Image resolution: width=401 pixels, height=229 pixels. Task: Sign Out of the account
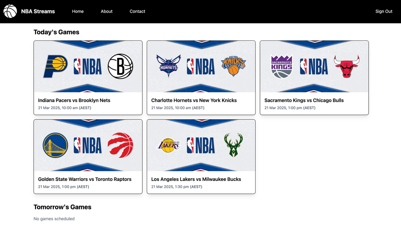tap(384, 11)
